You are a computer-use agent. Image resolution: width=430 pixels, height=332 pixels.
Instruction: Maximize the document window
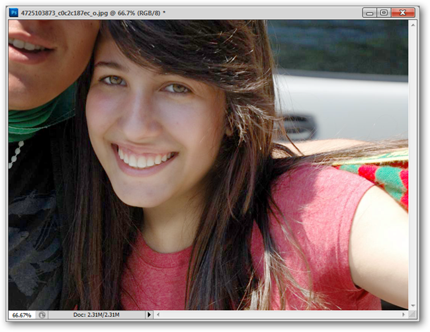point(384,13)
